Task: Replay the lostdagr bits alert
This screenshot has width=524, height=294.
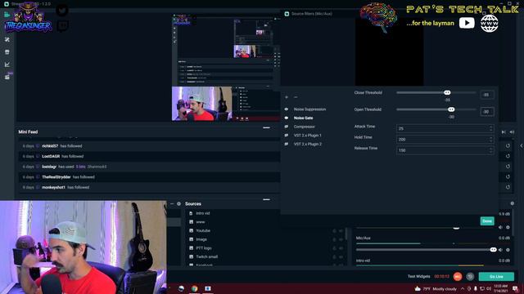Action: [508, 167]
